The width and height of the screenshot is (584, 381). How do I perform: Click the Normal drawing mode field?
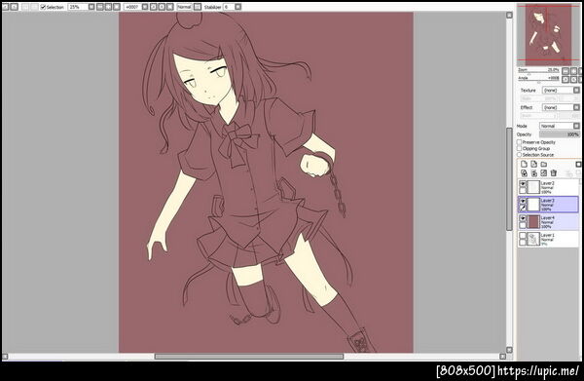(184, 7)
